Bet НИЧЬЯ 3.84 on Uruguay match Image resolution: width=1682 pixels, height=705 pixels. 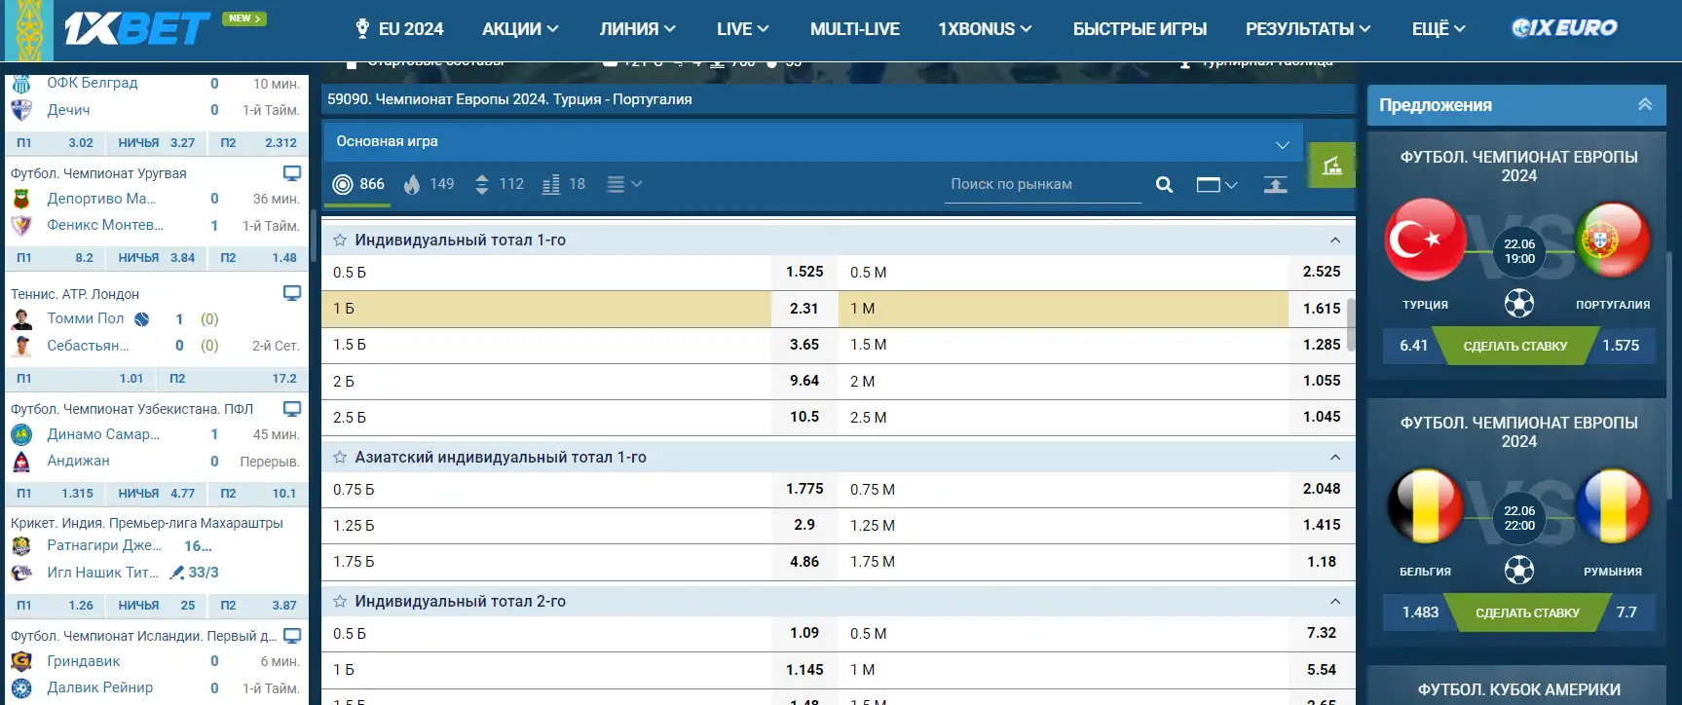(156, 258)
